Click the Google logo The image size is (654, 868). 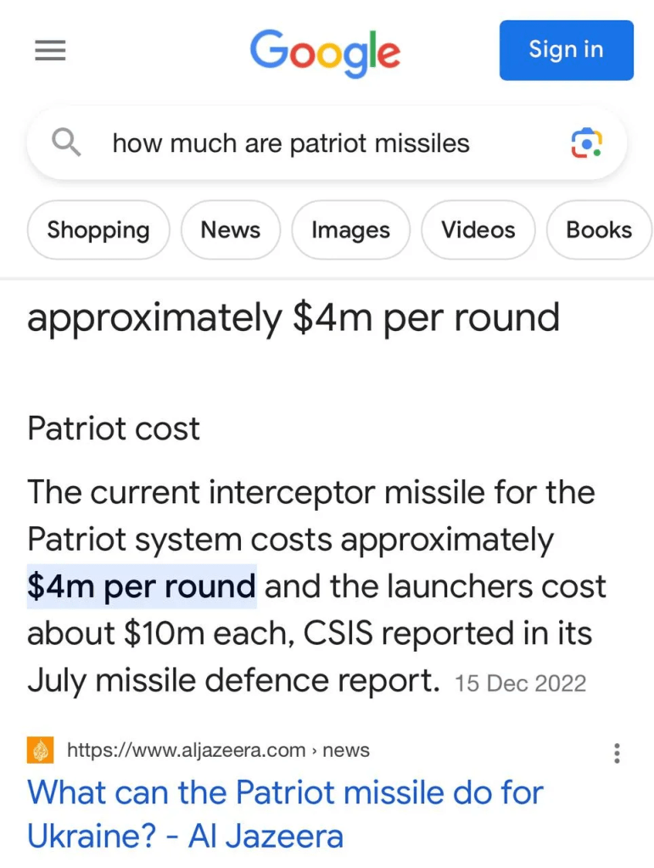pyautogui.click(x=325, y=51)
